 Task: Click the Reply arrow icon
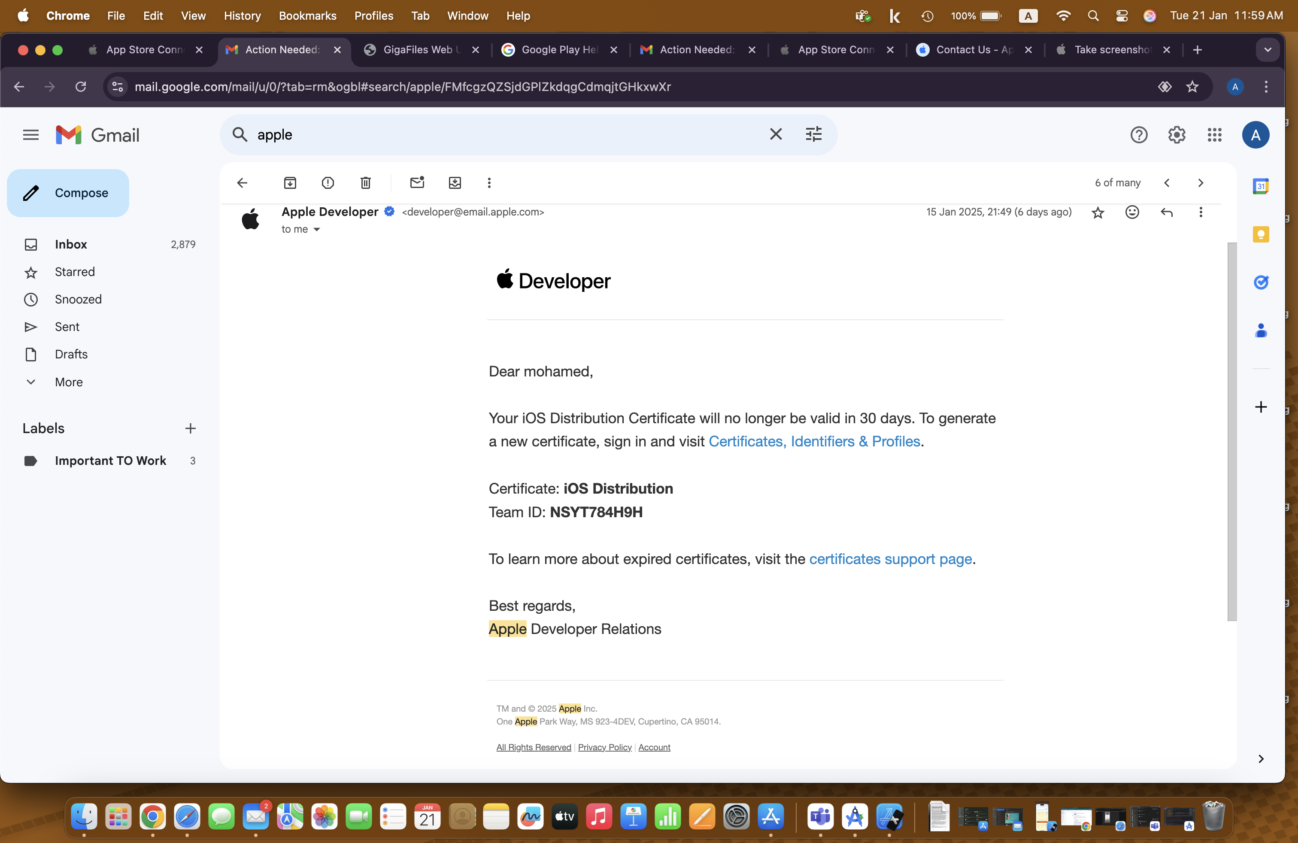[1167, 212]
